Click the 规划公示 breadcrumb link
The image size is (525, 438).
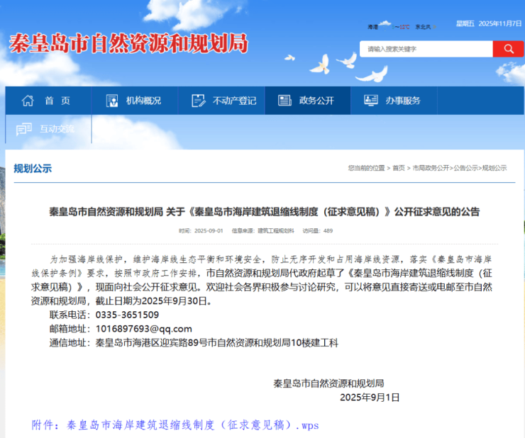pyautogui.click(x=494, y=168)
